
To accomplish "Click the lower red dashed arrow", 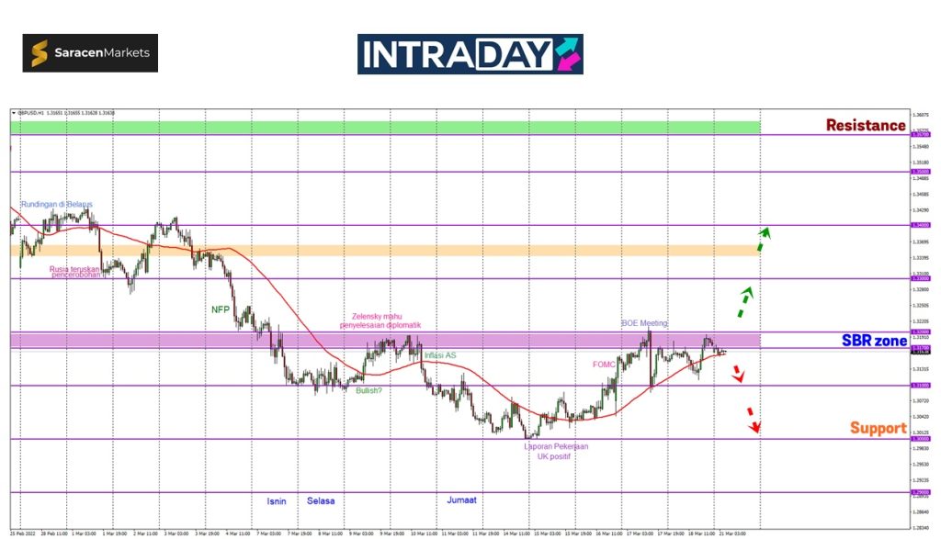I will 753,420.
